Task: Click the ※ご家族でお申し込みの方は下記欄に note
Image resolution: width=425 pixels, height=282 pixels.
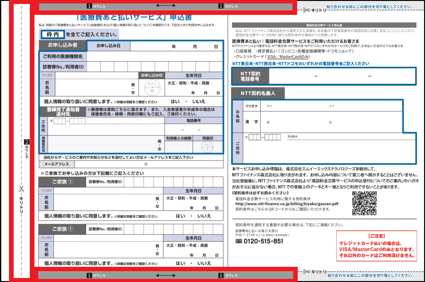Action: (x=92, y=173)
